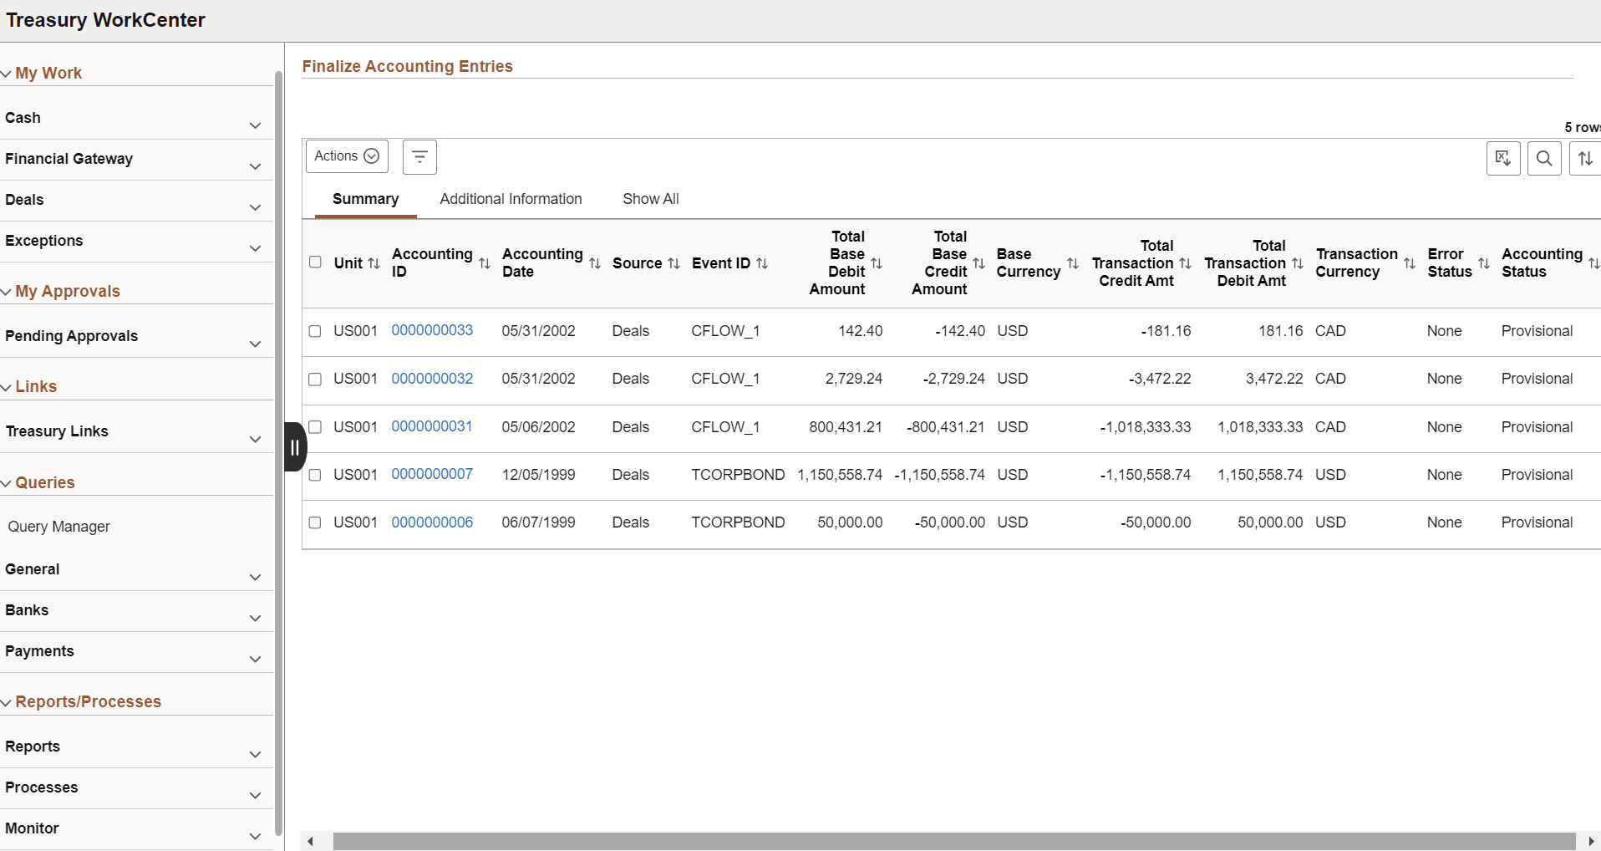Select the Show All tab
Image resolution: width=1601 pixels, height=851 pixels.
click(x=651, y=199)
